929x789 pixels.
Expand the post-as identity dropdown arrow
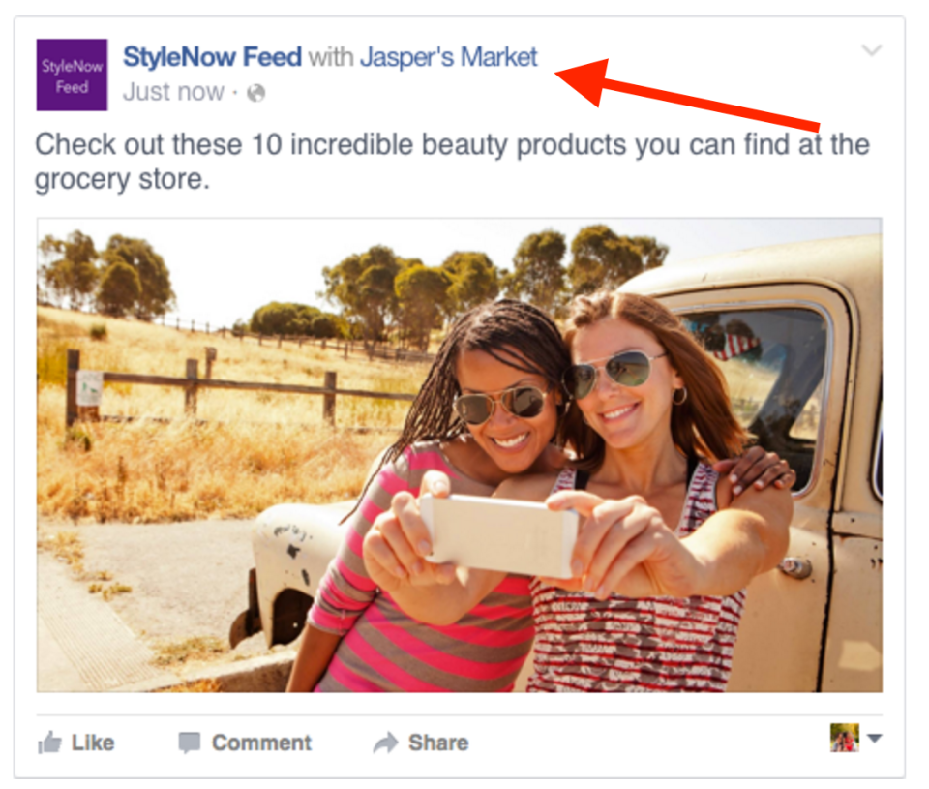point(875,739)
